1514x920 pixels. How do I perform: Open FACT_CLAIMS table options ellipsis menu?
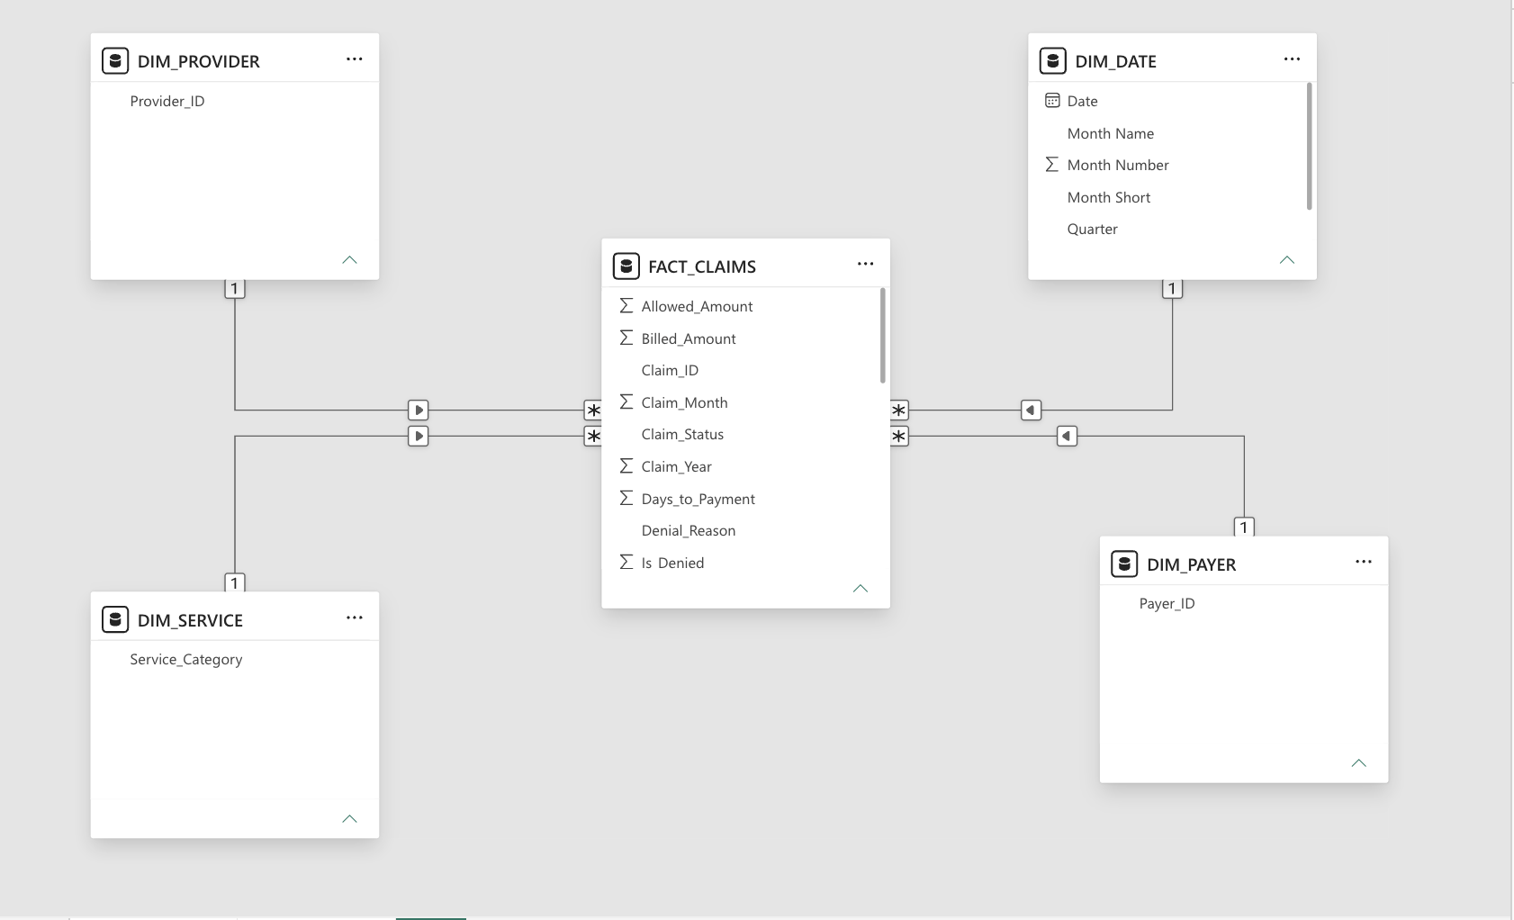(x=865, y=265)
